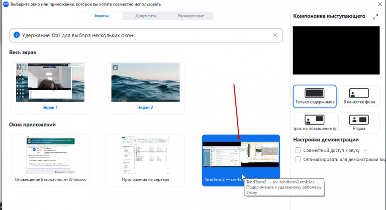Choose Оповещение Безопасности Windows window
This screenshot has height=210, width=386.
50,160
